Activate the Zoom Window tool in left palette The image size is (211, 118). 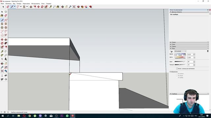click(x=6, y=67)
